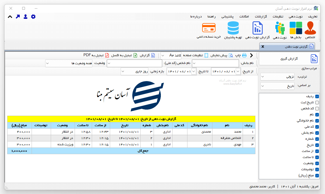Uncheck the کد ملی column checkbox
The width and height of the screenshot is (325, 194).
tap(317, 127)
